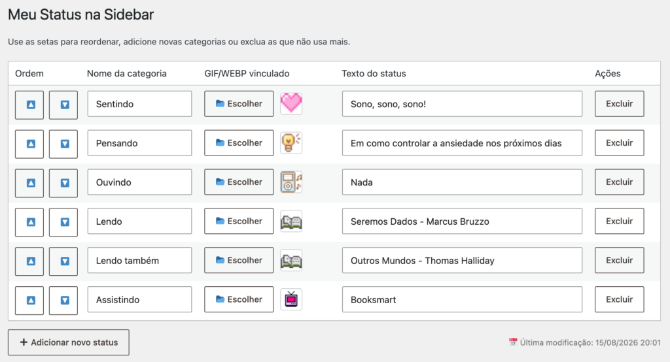Click the 'Sono, sono, sono!' text field
This screenshot has width=670, height=362.
[x=462, y=104]
